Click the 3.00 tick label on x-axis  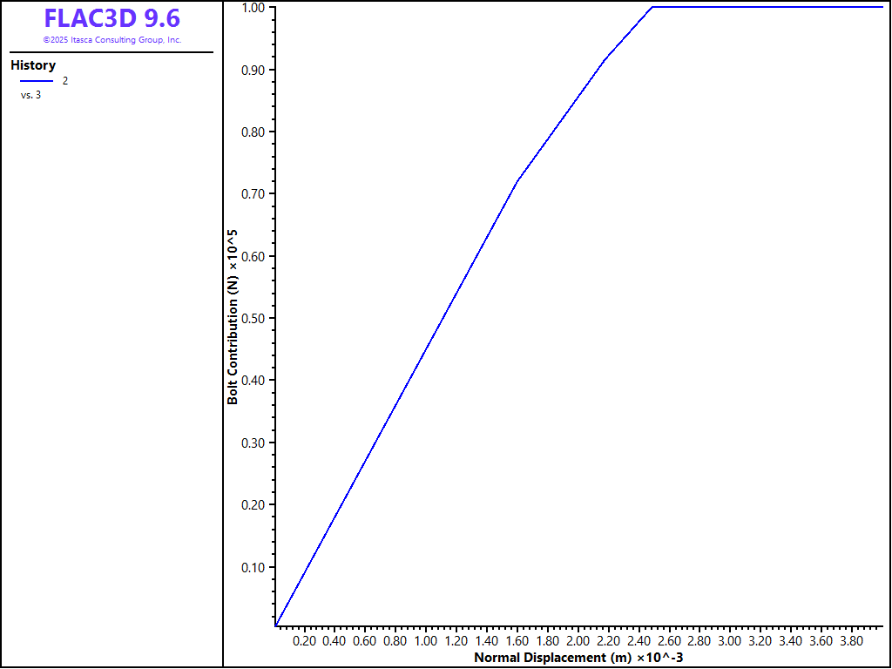[x=729, y=641]
